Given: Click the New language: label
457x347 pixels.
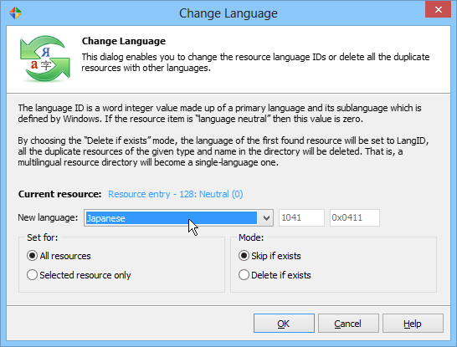Looking at the screenshot, I should pyautogui.click(x=48, y=217).
